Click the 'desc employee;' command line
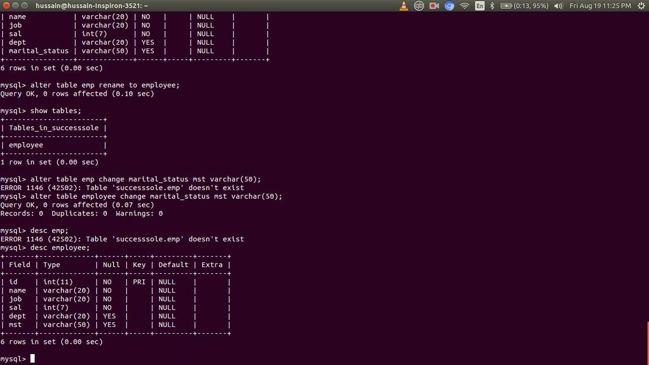649x365 pixels. (60, 248)
